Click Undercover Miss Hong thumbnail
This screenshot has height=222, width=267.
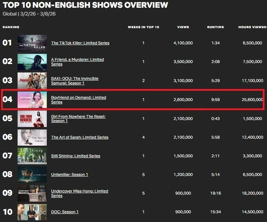point(32,193)
